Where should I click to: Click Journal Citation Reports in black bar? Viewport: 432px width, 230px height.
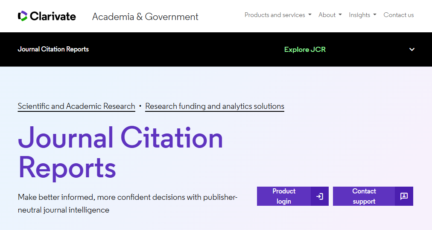53,49
